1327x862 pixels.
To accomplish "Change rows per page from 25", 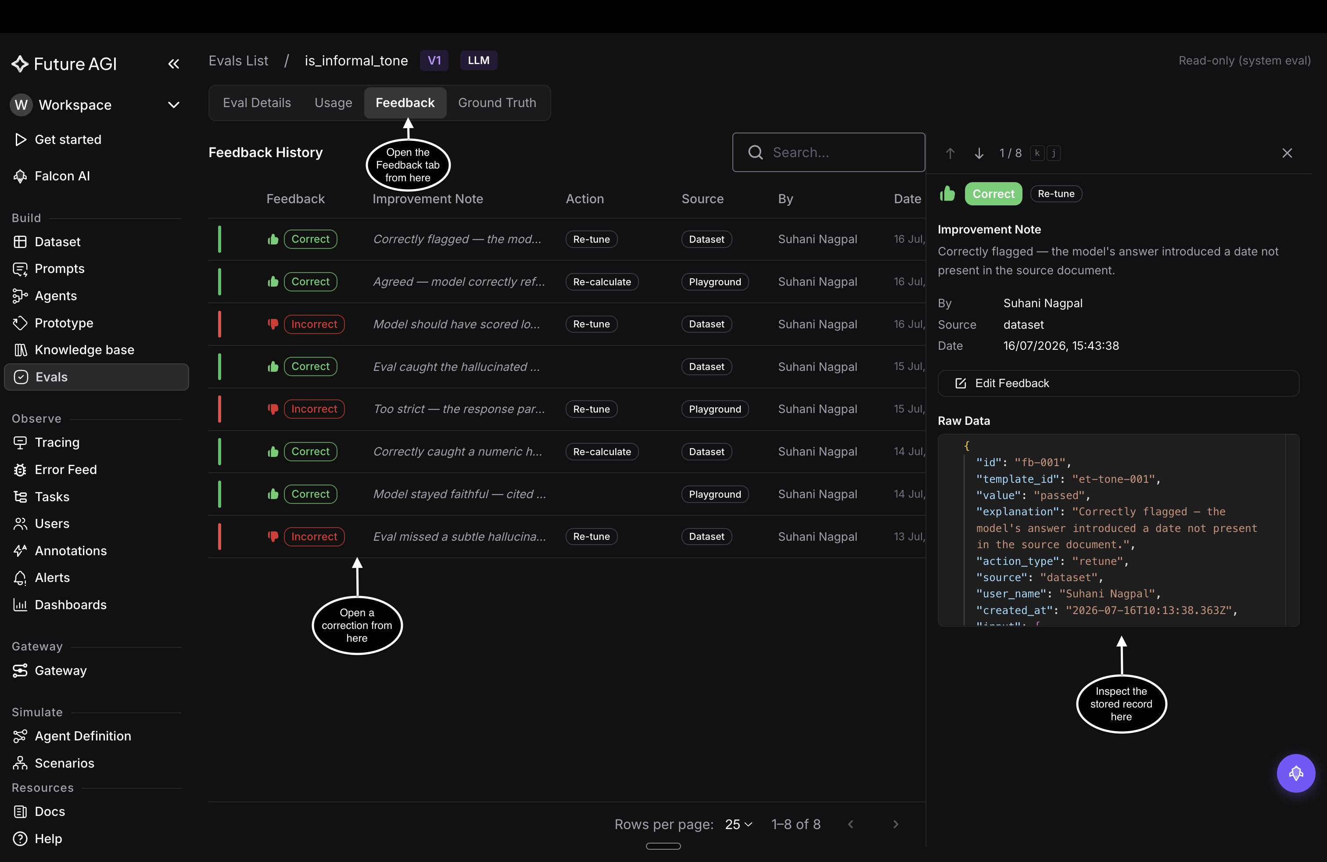I will (x=739, y=825).
